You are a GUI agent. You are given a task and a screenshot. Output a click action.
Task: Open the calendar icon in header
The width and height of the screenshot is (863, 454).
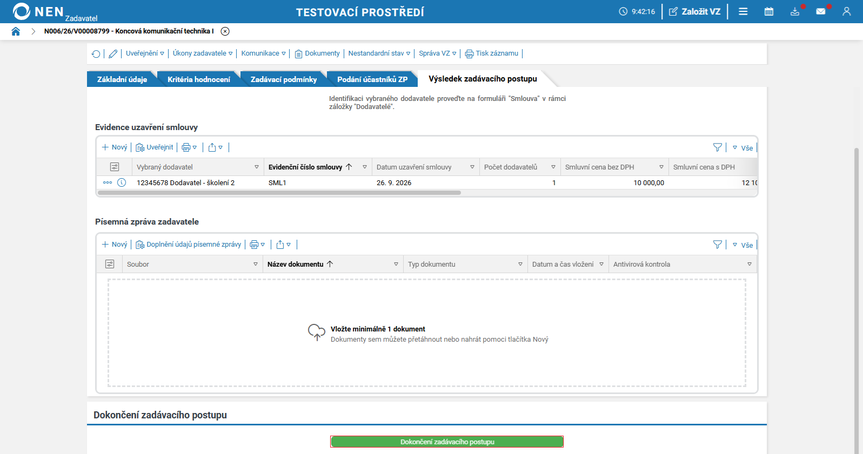pos(769,11)
